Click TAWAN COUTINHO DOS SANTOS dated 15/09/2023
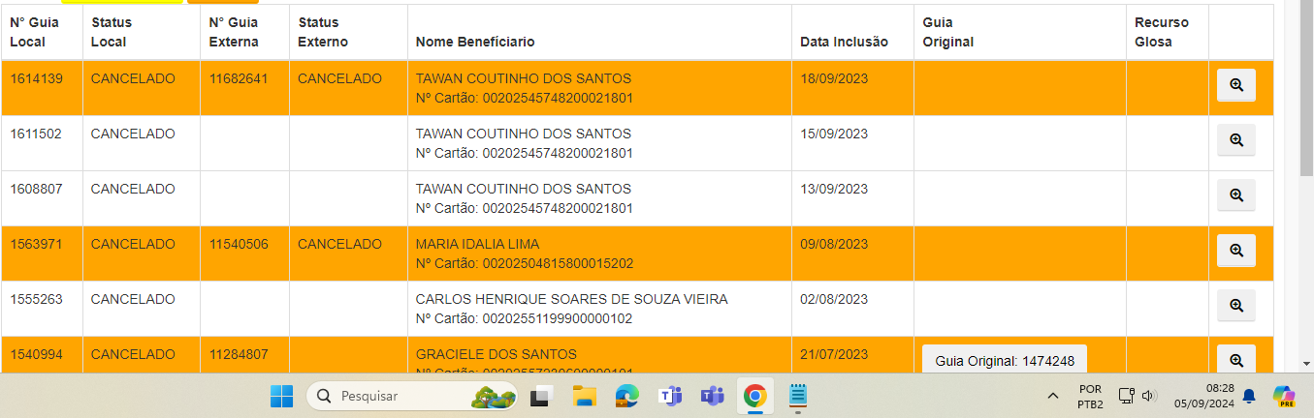1314x418 pixels. point(523,134)
